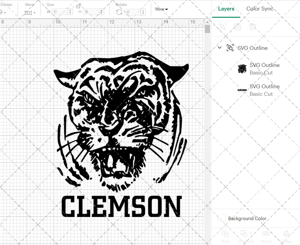The image size is (300, 245).
Task: Switch to the Color Sync tab
Action: 260,9
